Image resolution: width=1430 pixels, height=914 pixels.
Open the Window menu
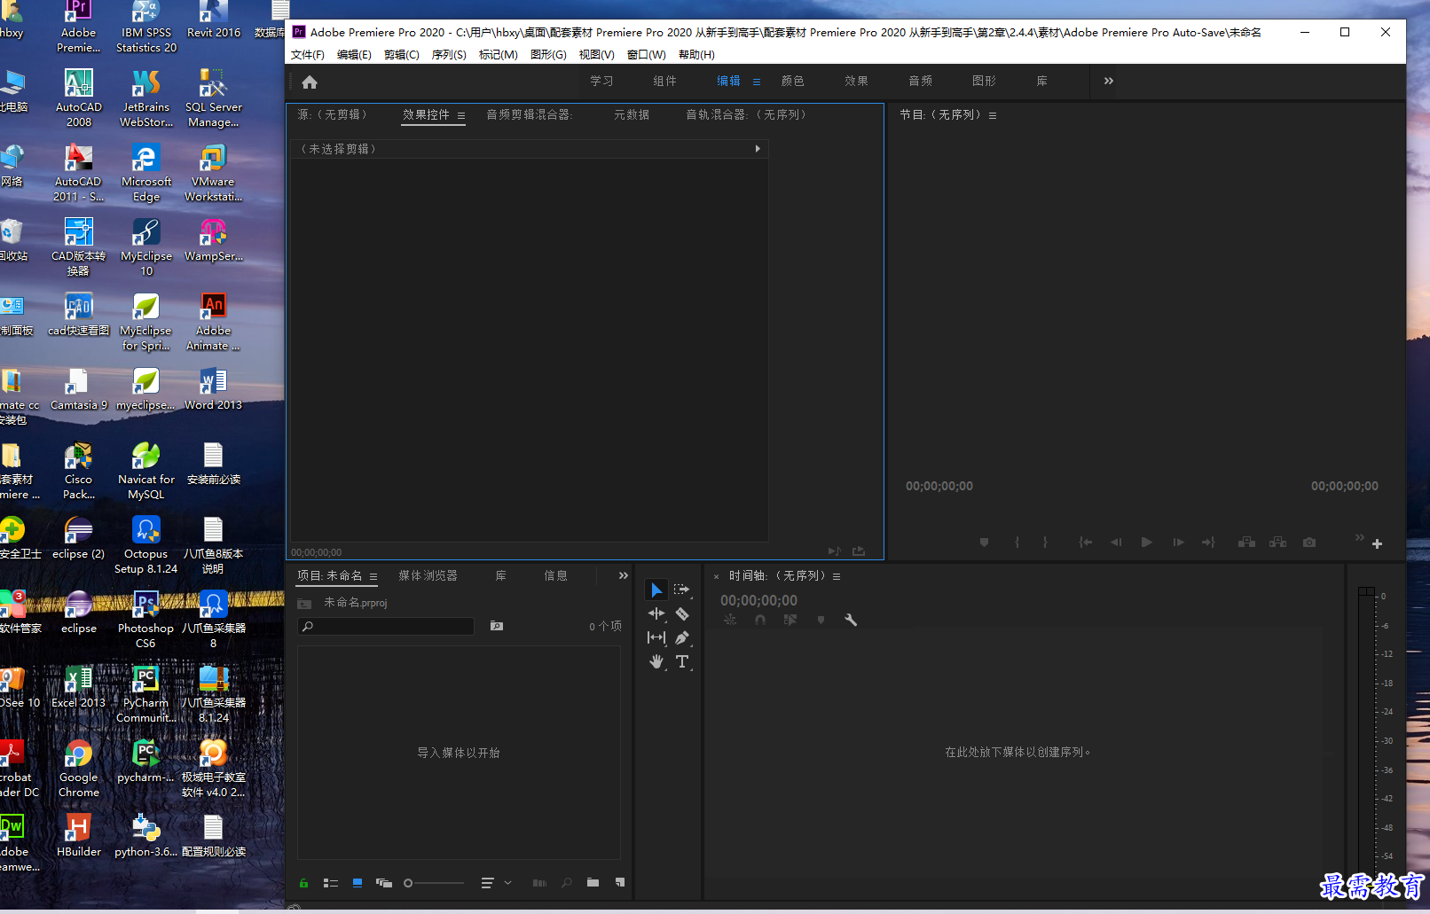(x=647, y=55)
